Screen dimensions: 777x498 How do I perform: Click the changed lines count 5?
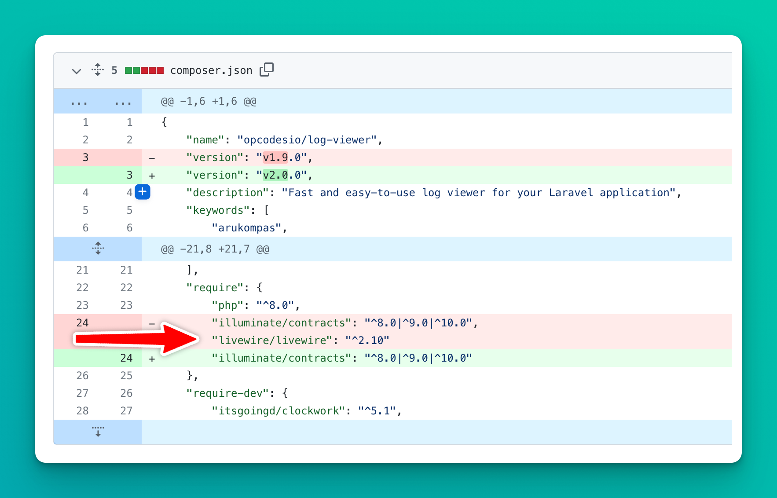(114, 70)
